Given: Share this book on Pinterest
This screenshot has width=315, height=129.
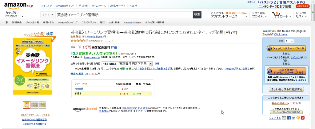Looking at the screenshot, I should tap(303, 118).
